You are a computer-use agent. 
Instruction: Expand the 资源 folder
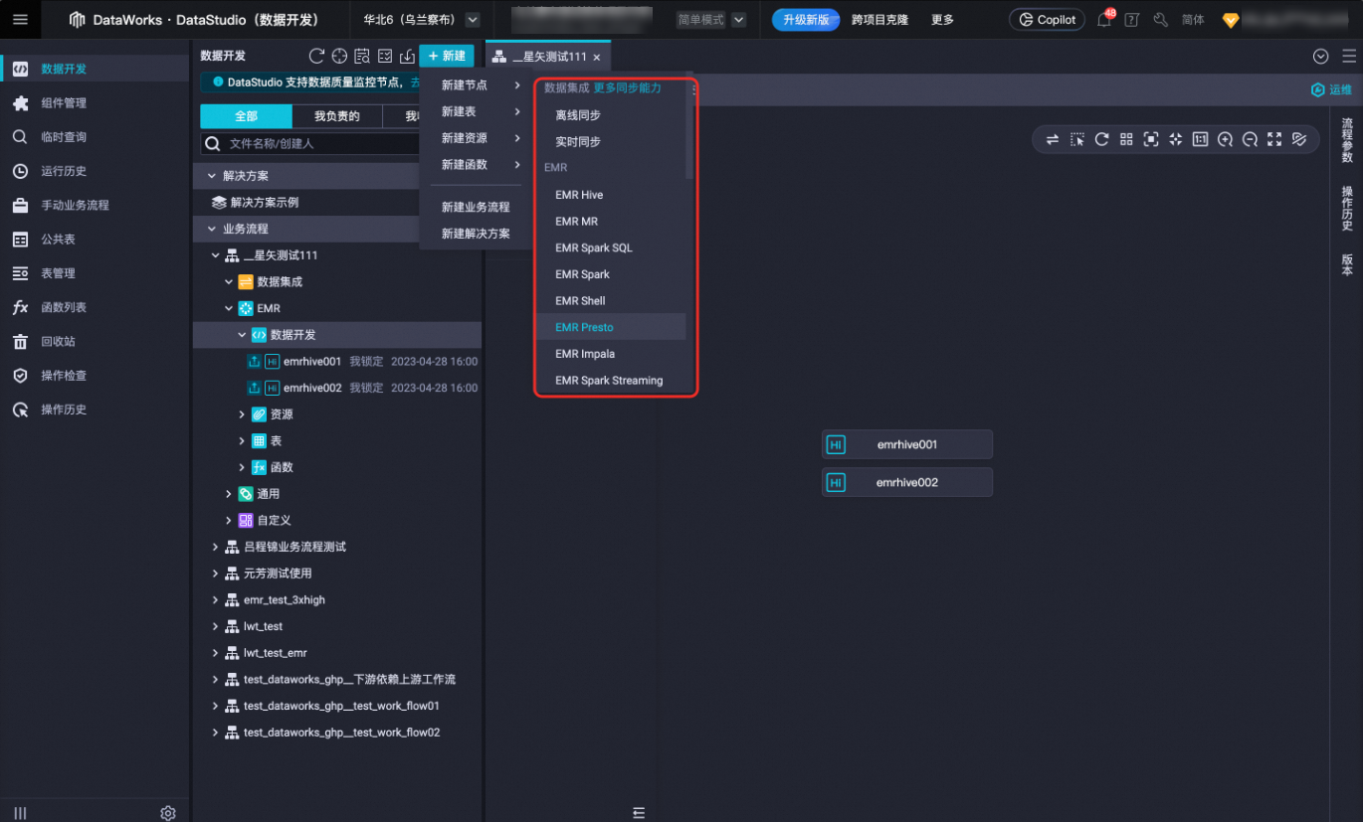242,414
